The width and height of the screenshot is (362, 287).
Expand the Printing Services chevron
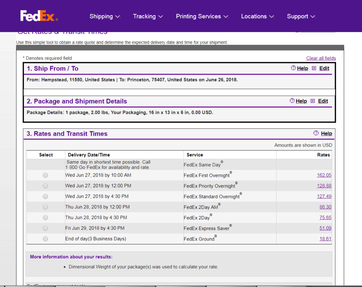[x=226, y=17]
